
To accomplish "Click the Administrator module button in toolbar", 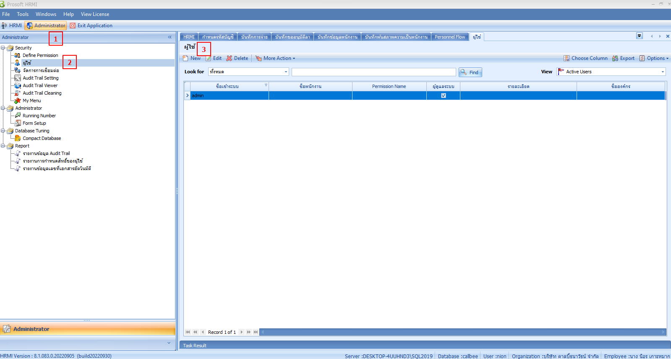I will pos(46,26).
